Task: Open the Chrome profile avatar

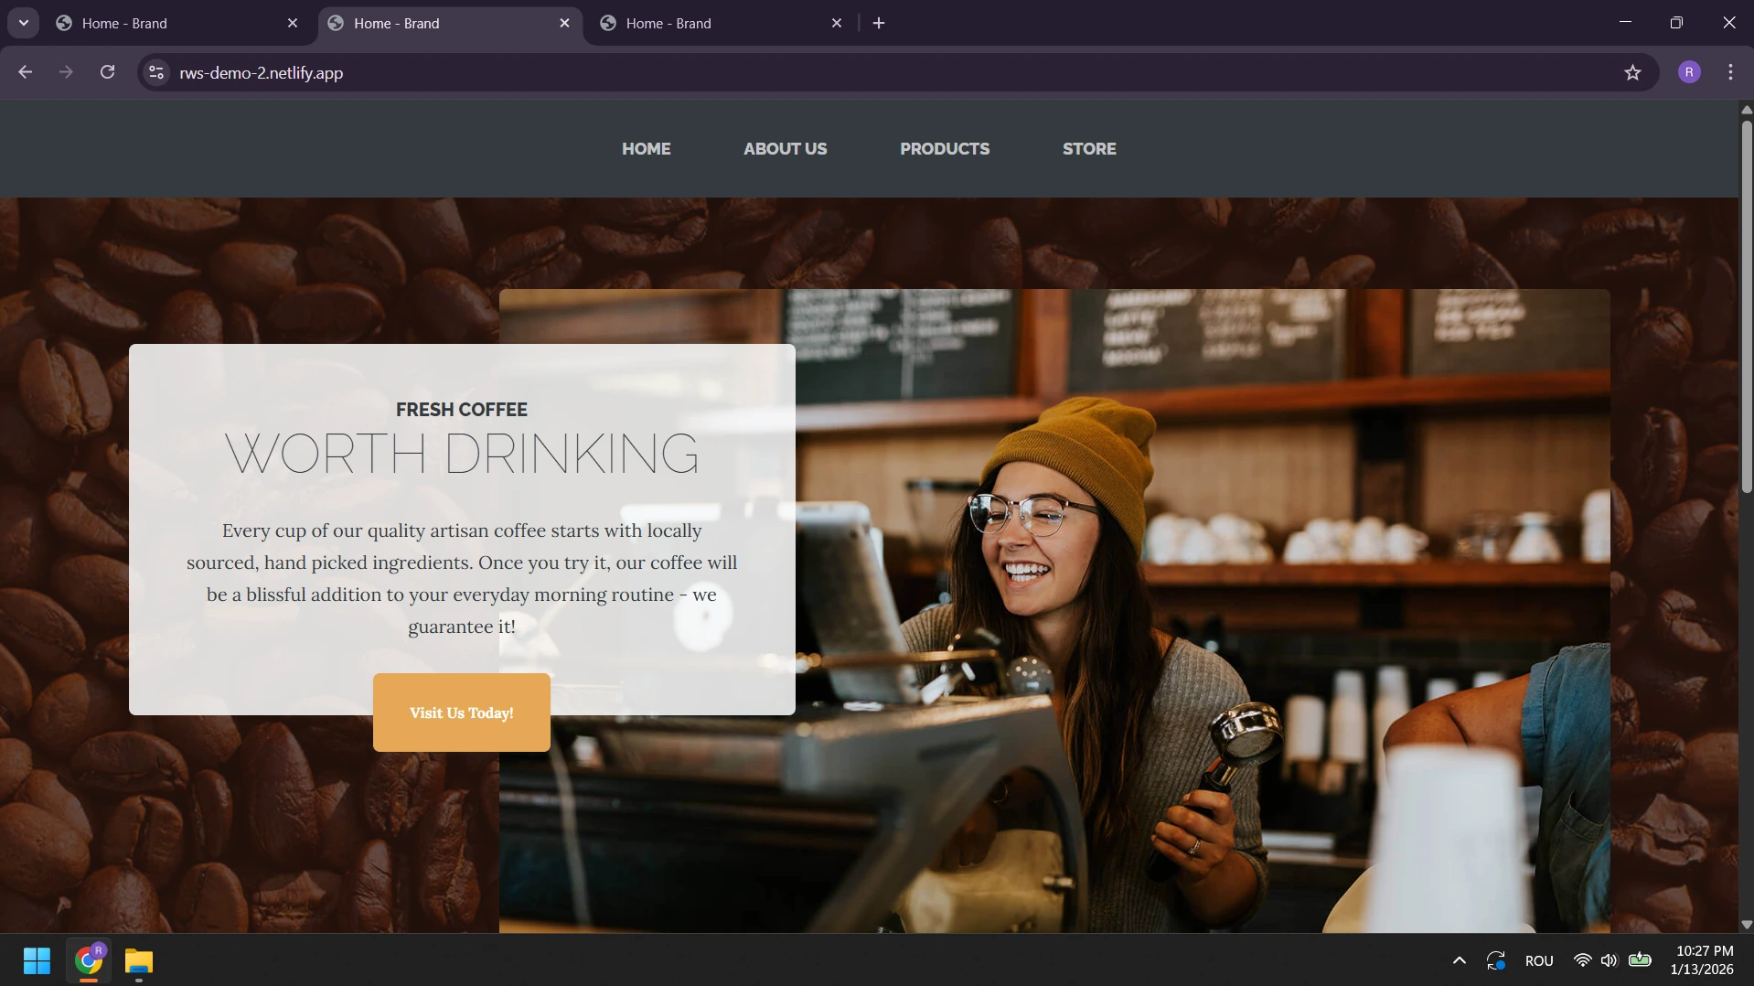Action: point(1688,72)
